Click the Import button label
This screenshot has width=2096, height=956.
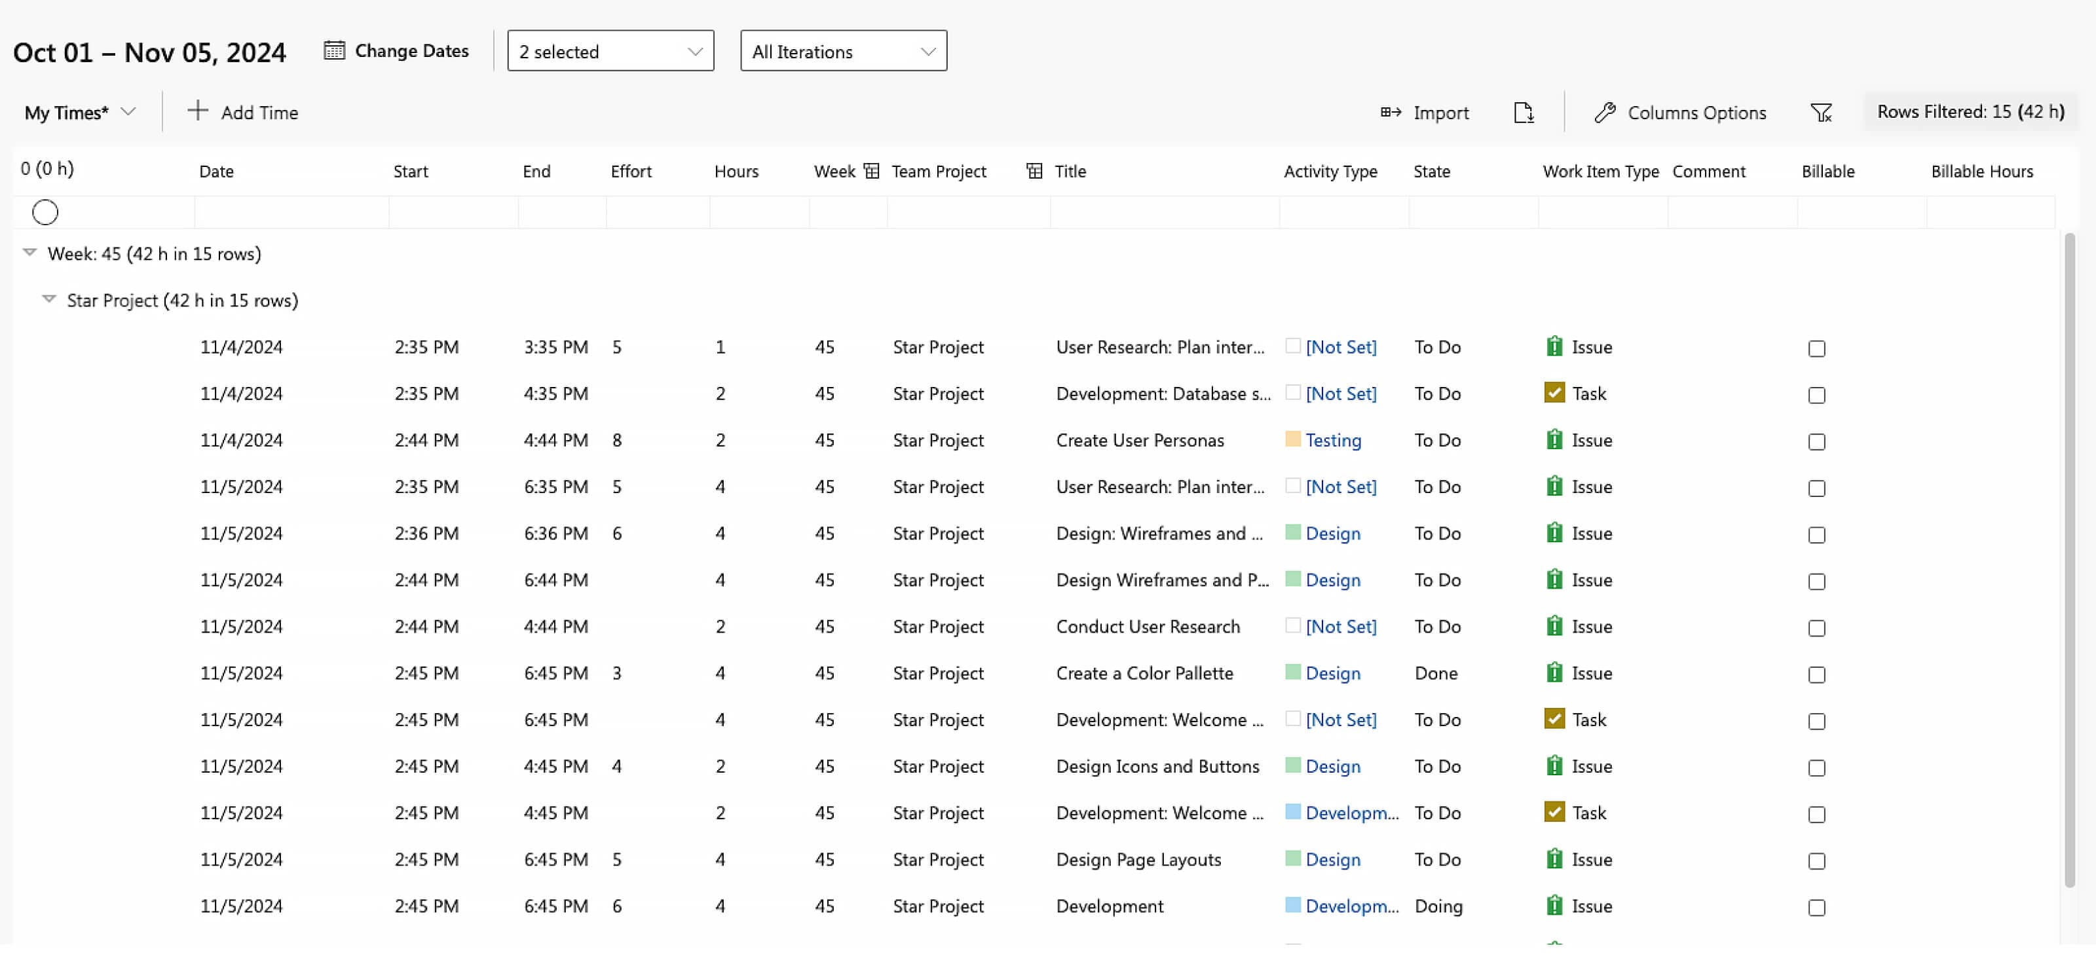tap(1440, 113)
